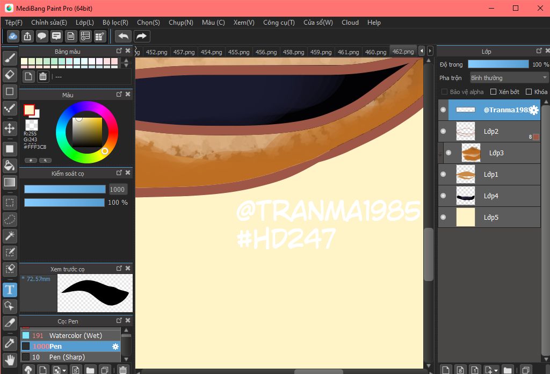Hide the Lớp5 layer
Image resolution: width=550 pixels, height=374 pixels.
coord(443,217)
